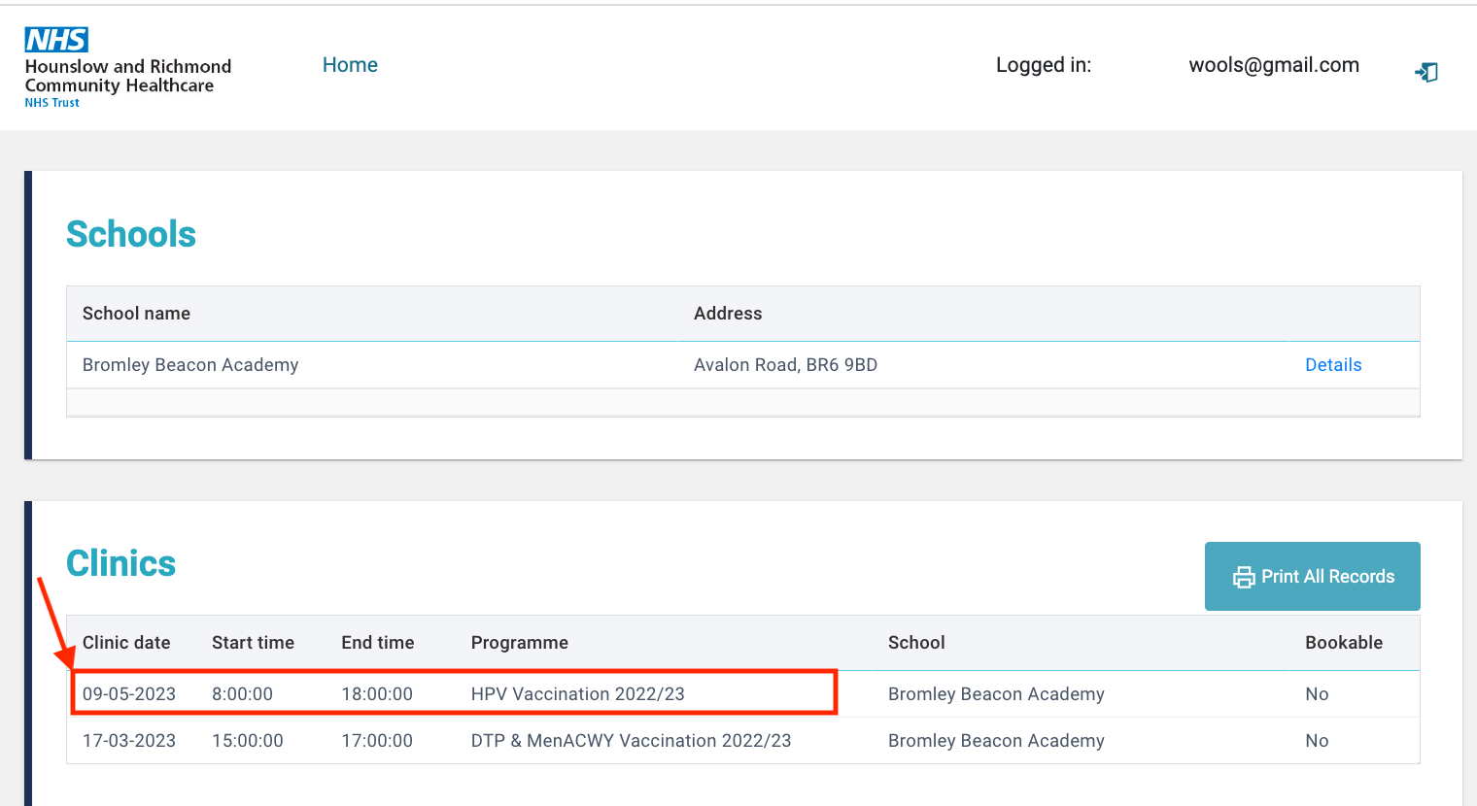The height and width of the screenshot is (806, 1477).
Task: Click the logged-in email wools@gmail.com
Action: (1274, 65)
